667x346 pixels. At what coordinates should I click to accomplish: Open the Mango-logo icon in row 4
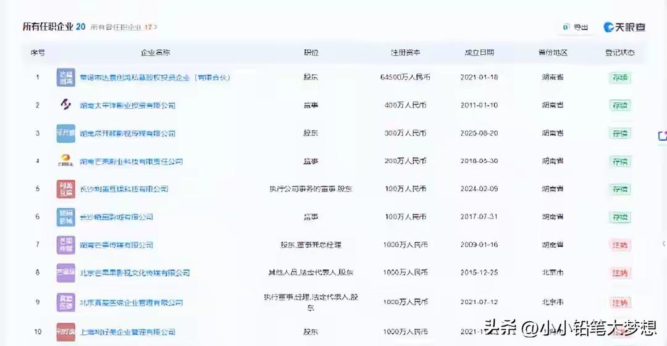pyautogui.click(x=66, y=161)
